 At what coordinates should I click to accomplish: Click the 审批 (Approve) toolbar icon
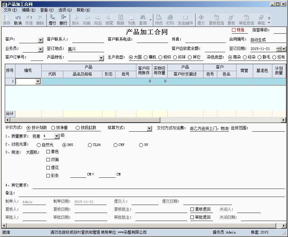click(x=261, y=20)
